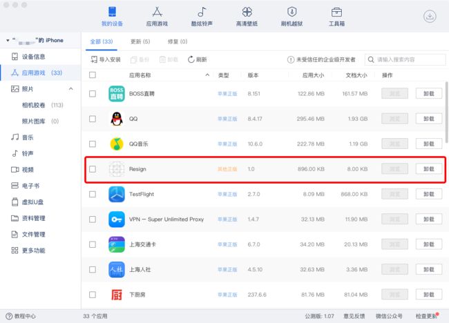Collapse the 照片 section chevron

[x=70, y=89]
